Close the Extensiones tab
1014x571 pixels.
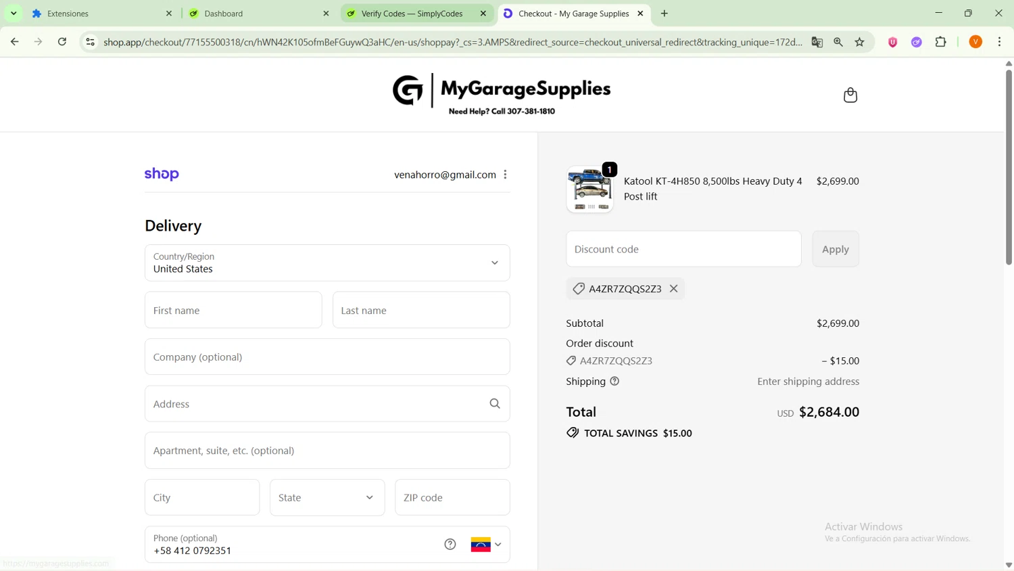click(x=169, y=14)
